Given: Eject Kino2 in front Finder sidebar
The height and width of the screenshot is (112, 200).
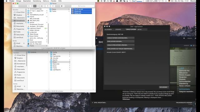Looking at the screenshot, I should pyautogui.click(x=24, y=43).
